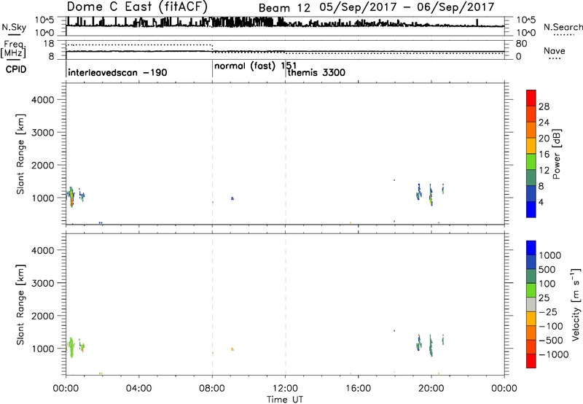Click the dashed 12:00 divider in velocity panel
Screen dimensions: 583x404
[x=286, y=305]
